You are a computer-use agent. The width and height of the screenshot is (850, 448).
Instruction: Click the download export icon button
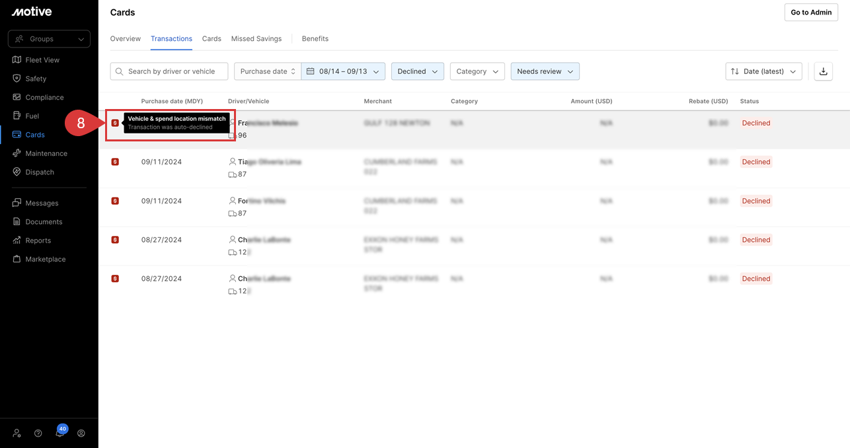pos(823,71)
